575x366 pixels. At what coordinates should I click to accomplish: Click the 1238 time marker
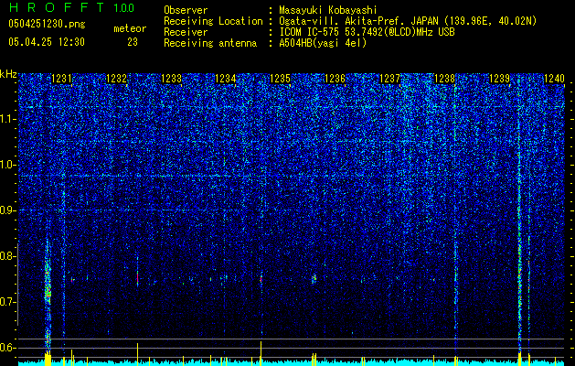click(x=444, y=79)
